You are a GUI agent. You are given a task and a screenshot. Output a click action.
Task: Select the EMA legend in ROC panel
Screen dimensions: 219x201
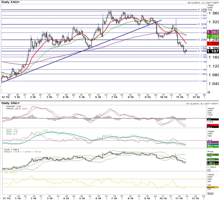click(x=11, y=134)
